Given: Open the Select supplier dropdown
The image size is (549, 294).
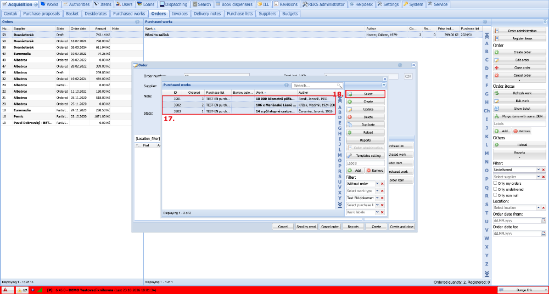Looking at the screenshot, I should [538, 177].
